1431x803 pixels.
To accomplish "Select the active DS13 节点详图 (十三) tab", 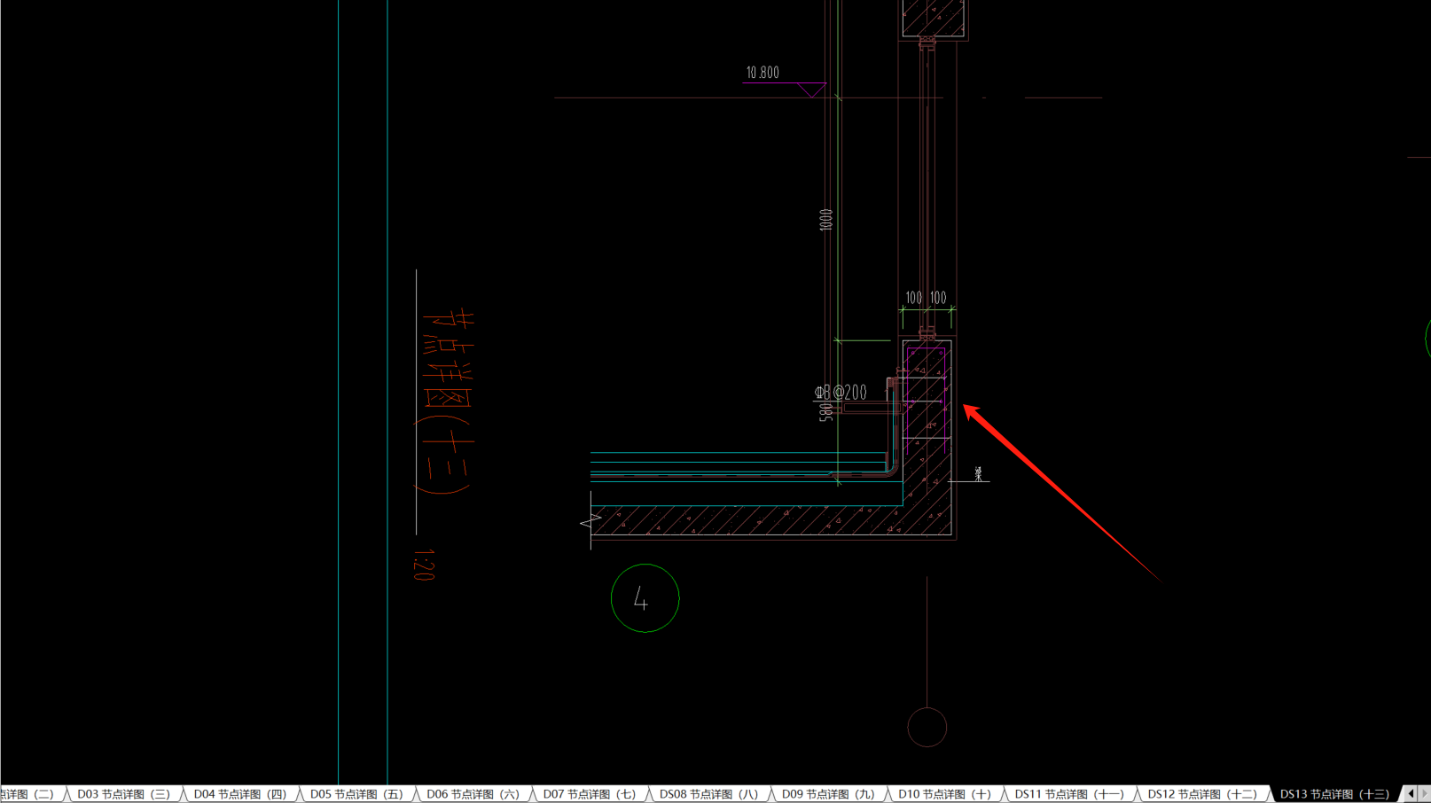I will (x=1334, y=794).
